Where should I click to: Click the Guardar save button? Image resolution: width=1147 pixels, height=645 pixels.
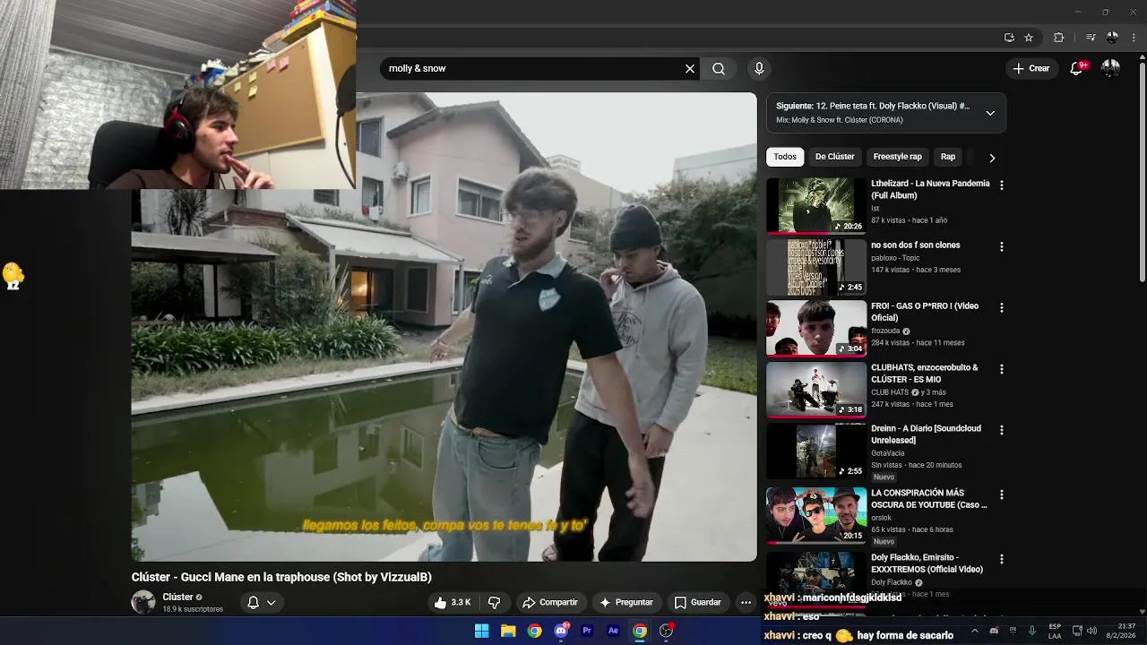[x=698, y=603]
